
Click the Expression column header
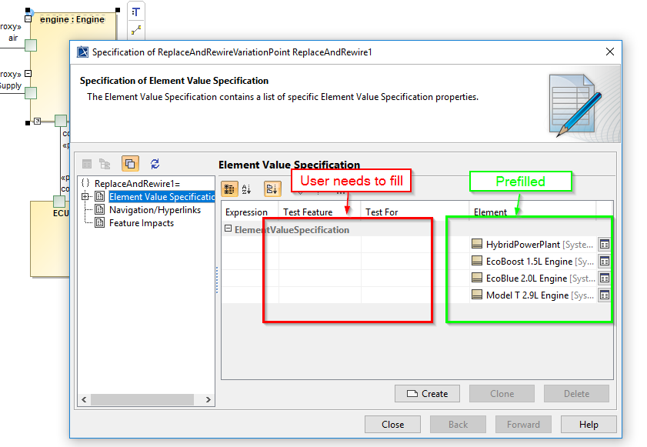[250, 212]
